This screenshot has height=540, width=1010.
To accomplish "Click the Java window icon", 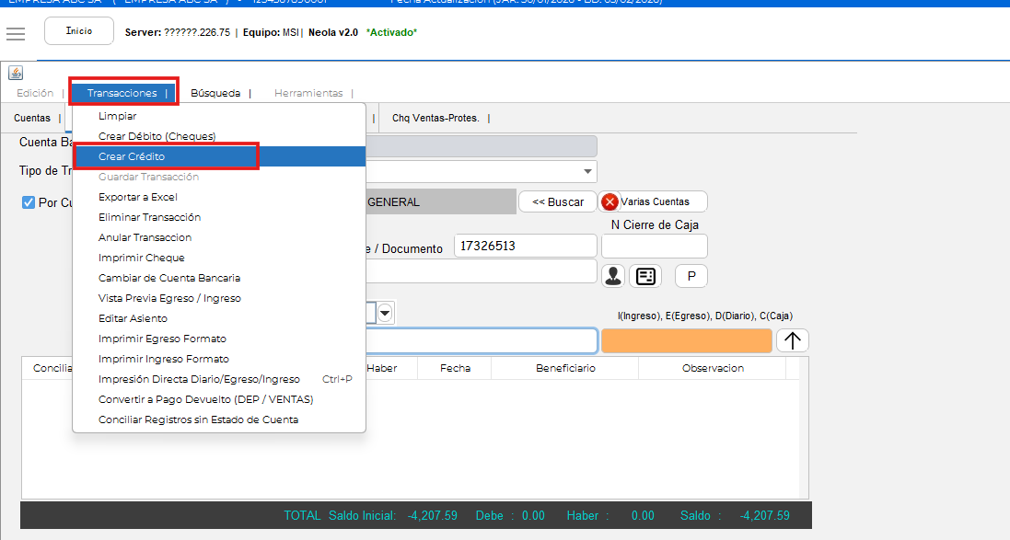I will pos(16,73).
